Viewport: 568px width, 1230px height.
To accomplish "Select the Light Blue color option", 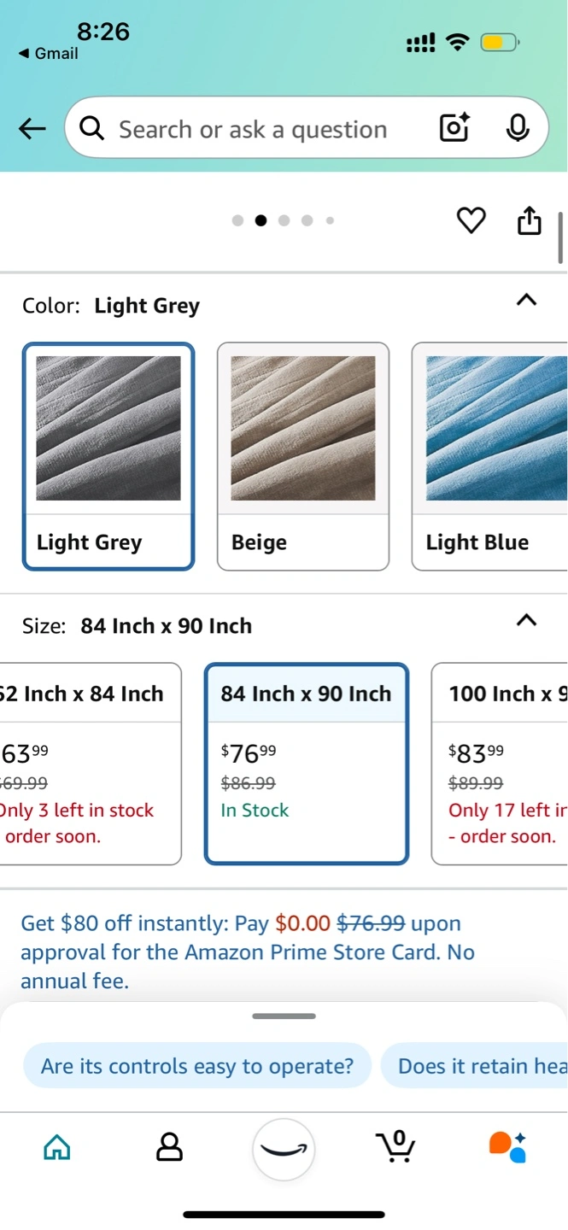I will coord(489,456).
